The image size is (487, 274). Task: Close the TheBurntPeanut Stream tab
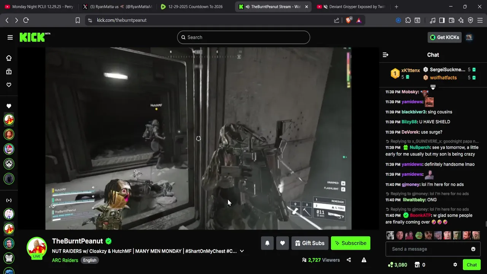[306, 6]
